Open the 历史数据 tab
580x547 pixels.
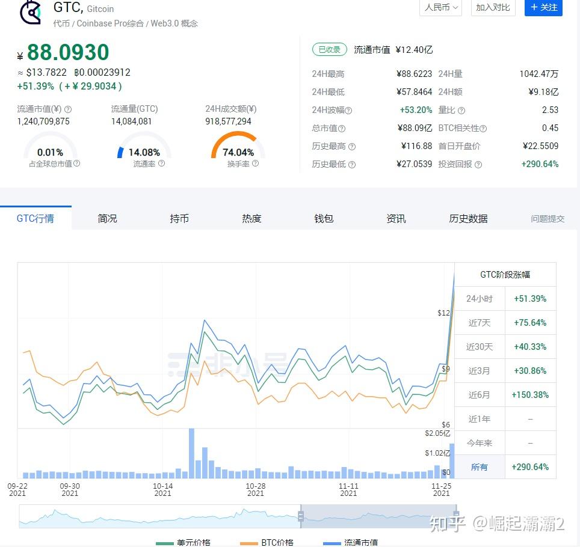[468, 218]
